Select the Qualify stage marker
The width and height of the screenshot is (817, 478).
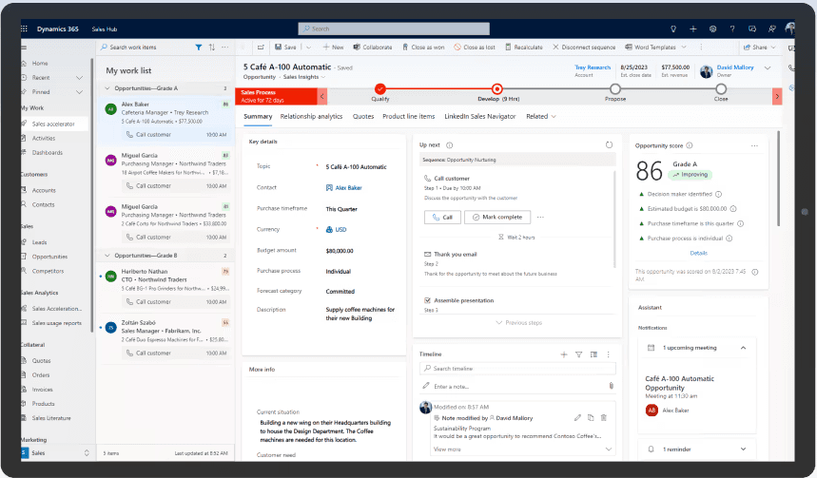379,88
